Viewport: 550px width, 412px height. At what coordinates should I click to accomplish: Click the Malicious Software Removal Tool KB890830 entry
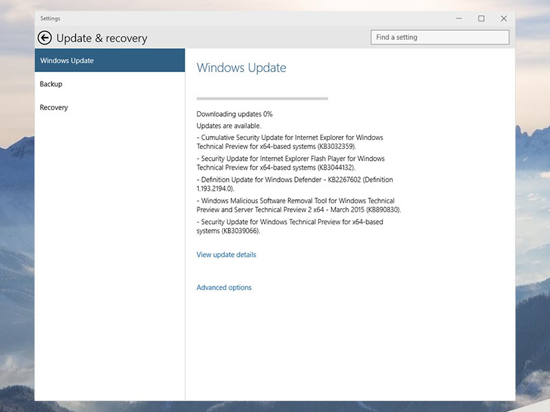(298, 205)
